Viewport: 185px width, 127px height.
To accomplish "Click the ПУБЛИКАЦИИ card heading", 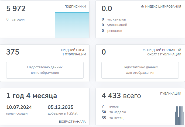I will [x=170, y=93].
